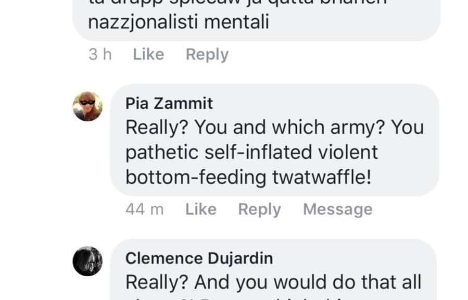Screen dimensions: 468x300
Task: Select the 'nazzjonalisti mentali' comment text
Action: coord(179,23)
